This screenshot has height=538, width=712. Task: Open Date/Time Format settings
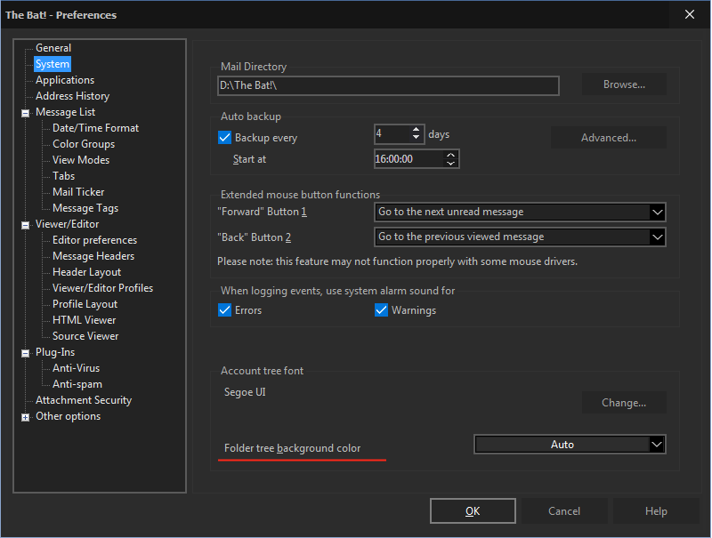(x=95, y=128)
